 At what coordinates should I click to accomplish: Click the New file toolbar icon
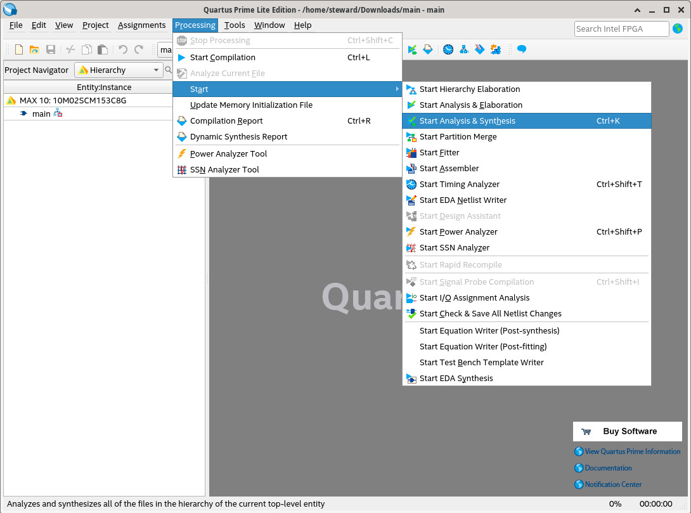(19, 49)
